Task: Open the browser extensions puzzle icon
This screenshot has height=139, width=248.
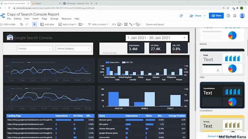Action: pos(237,8)
